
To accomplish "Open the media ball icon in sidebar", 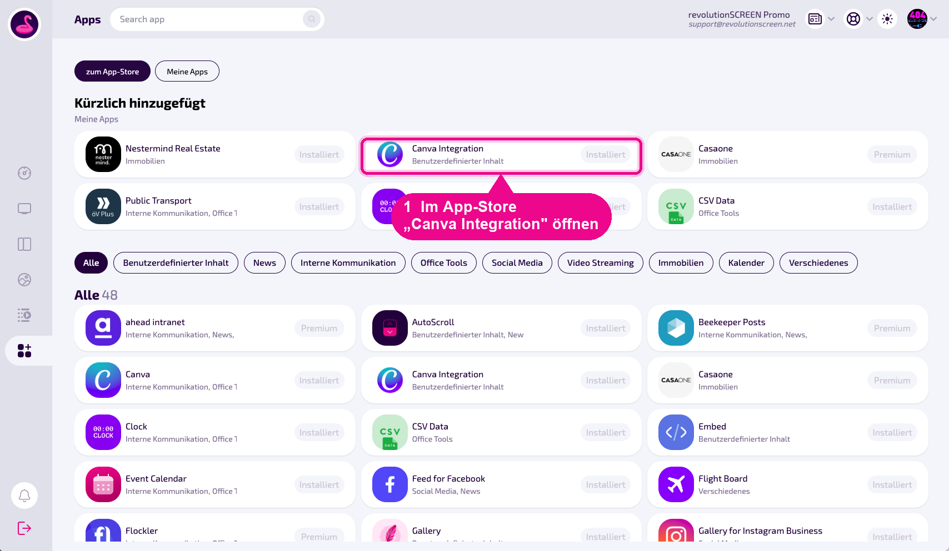I will [24, 280].
